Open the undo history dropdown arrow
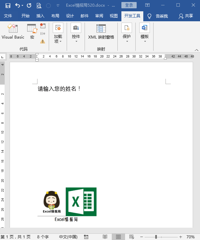Screen dimensions: 200x240 pyautogui.click(x=23, y=6)
